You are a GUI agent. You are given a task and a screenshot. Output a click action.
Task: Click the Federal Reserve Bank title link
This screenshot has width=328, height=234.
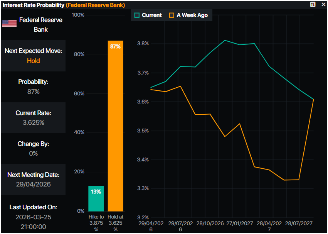click(x=95, y=5)
